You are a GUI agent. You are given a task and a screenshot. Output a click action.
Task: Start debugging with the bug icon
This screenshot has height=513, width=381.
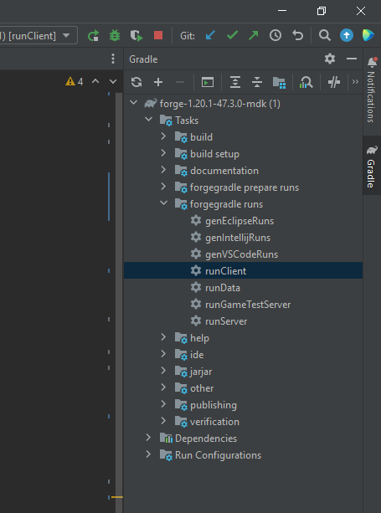pyautogui.click(x=115, y=35)
